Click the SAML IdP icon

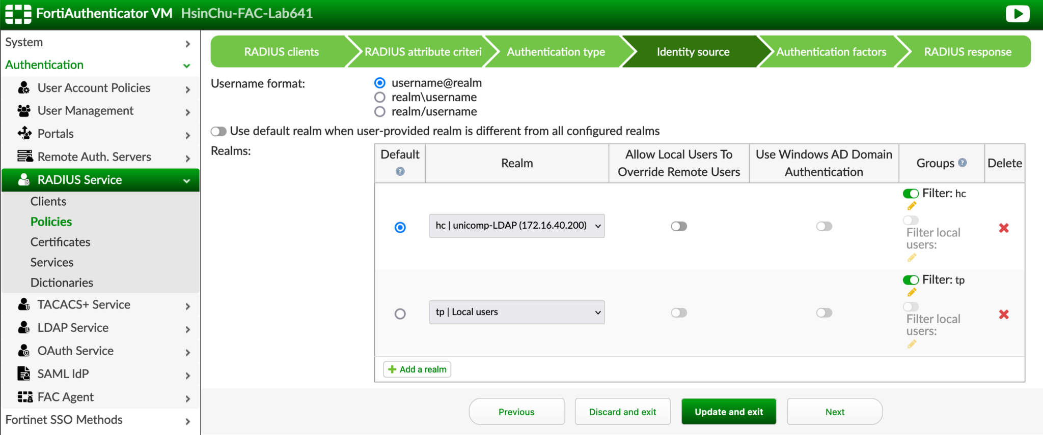pyautogui.click(x=24, y=374)
